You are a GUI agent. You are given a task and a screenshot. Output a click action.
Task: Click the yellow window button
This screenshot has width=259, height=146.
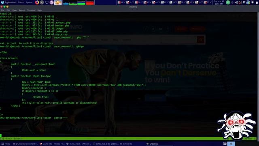[x=7, y=7]
